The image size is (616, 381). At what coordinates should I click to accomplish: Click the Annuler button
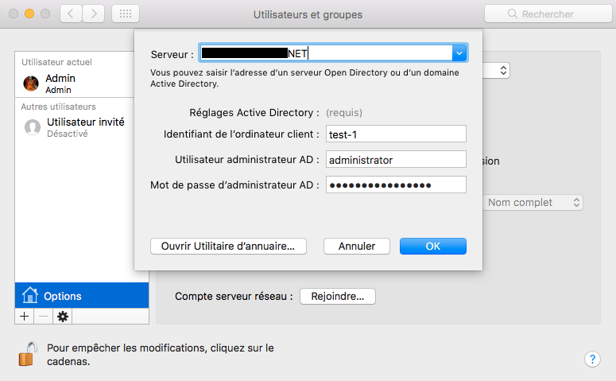click(357, 246)
